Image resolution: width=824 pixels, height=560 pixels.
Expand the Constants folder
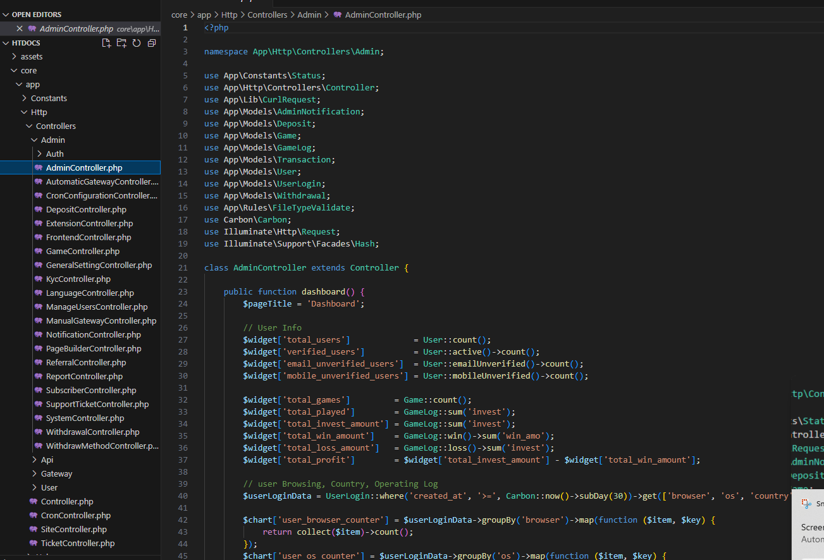point(49,98)
